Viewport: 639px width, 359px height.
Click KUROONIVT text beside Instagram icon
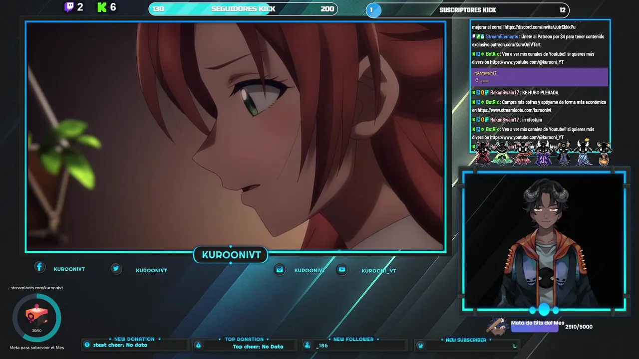tap(310, 270)
